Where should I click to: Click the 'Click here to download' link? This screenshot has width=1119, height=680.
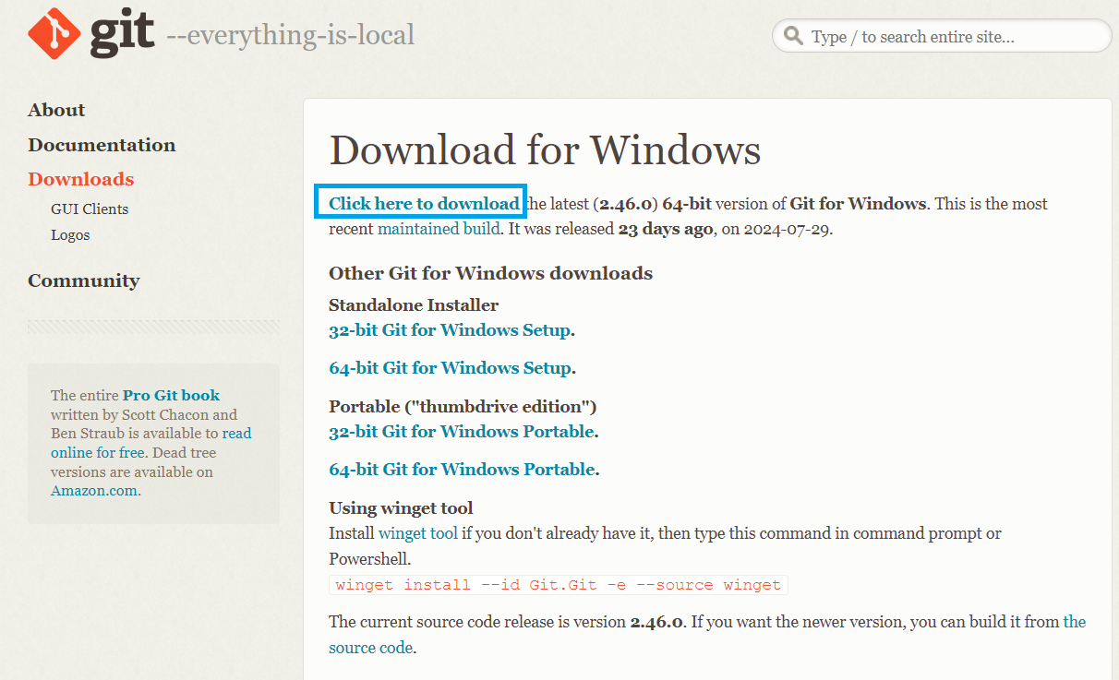click(424, 203)
